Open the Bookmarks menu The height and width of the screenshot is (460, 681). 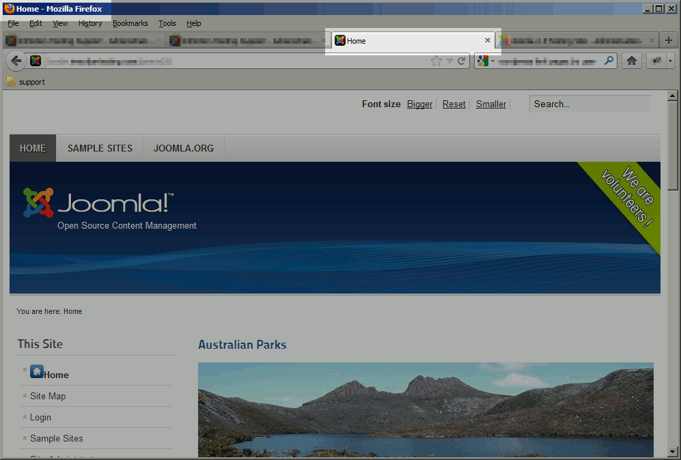click(x=130, y=23)
